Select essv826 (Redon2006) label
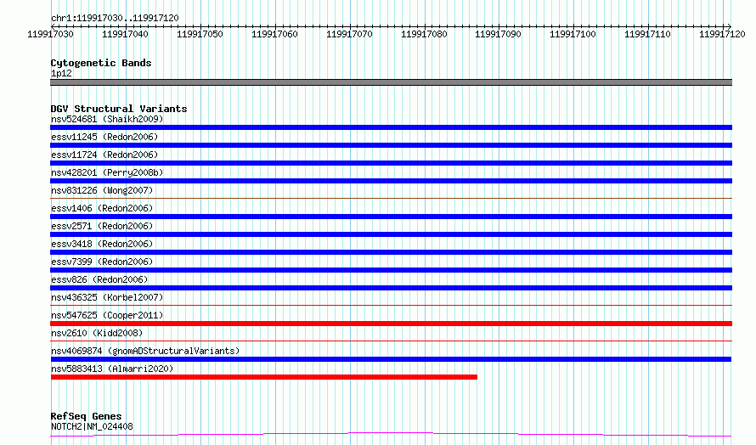Screen dimensions: 756x445 99,279
